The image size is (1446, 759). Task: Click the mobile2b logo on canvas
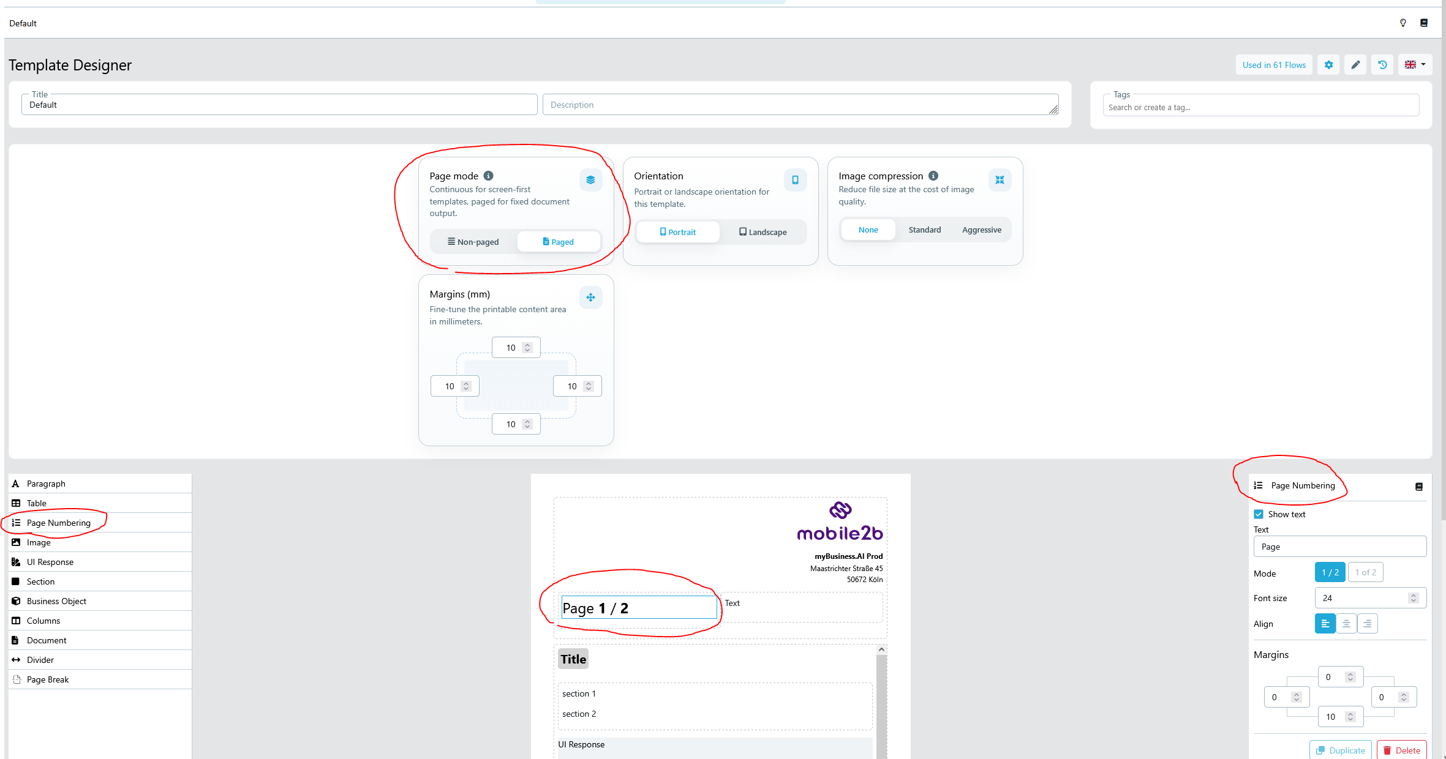pos(840,522)
